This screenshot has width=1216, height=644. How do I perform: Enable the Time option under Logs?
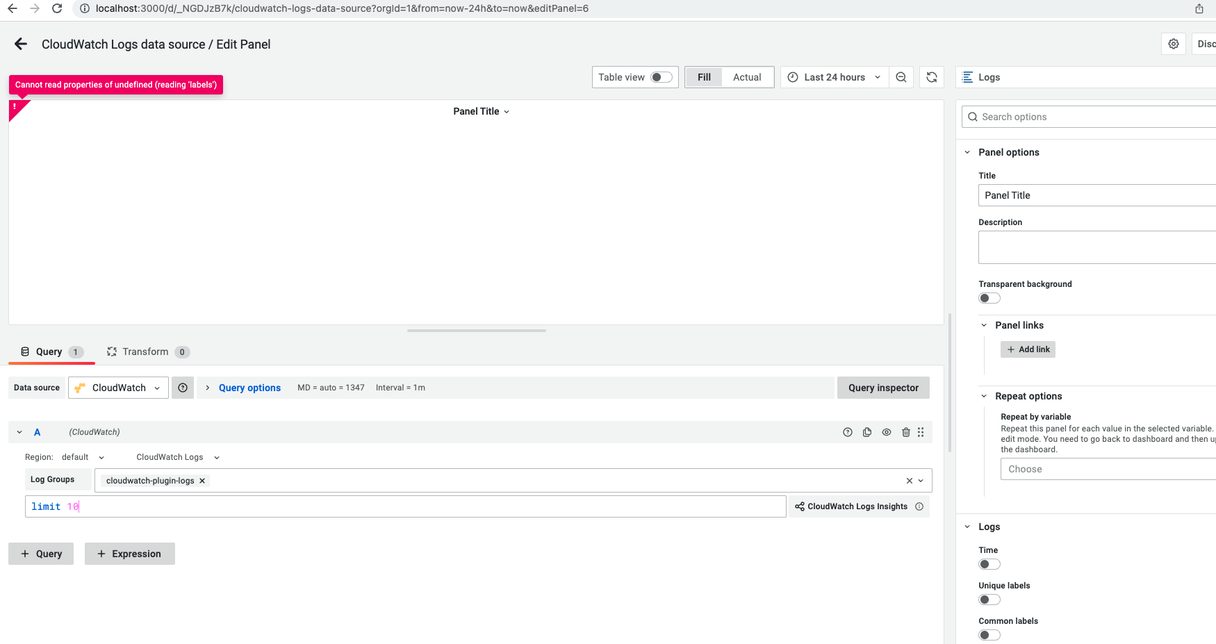tap(989, 563)
